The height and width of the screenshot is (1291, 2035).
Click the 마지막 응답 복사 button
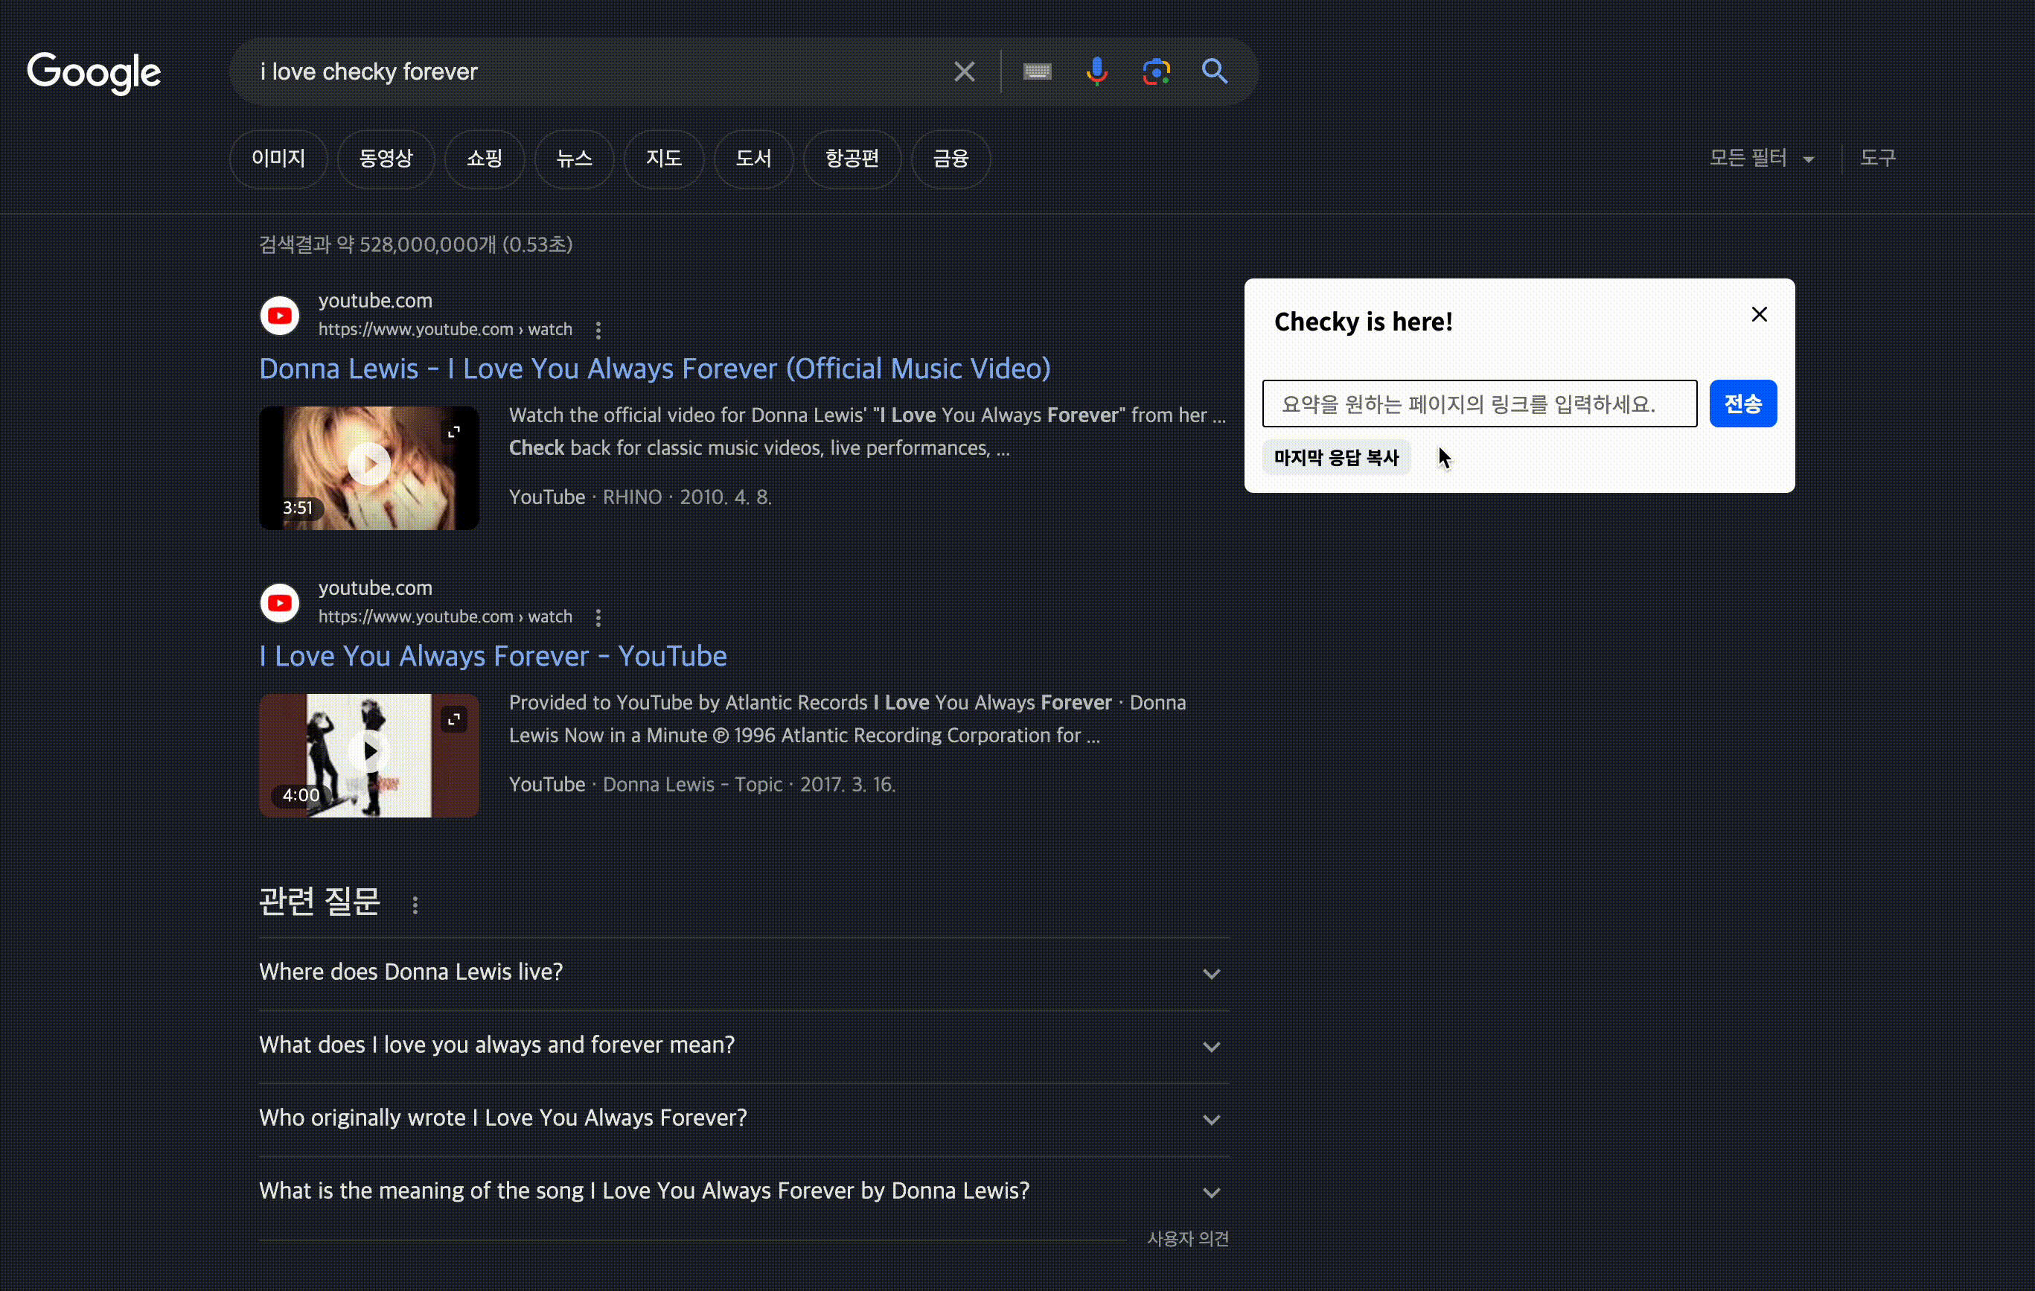pos(1336,457)
